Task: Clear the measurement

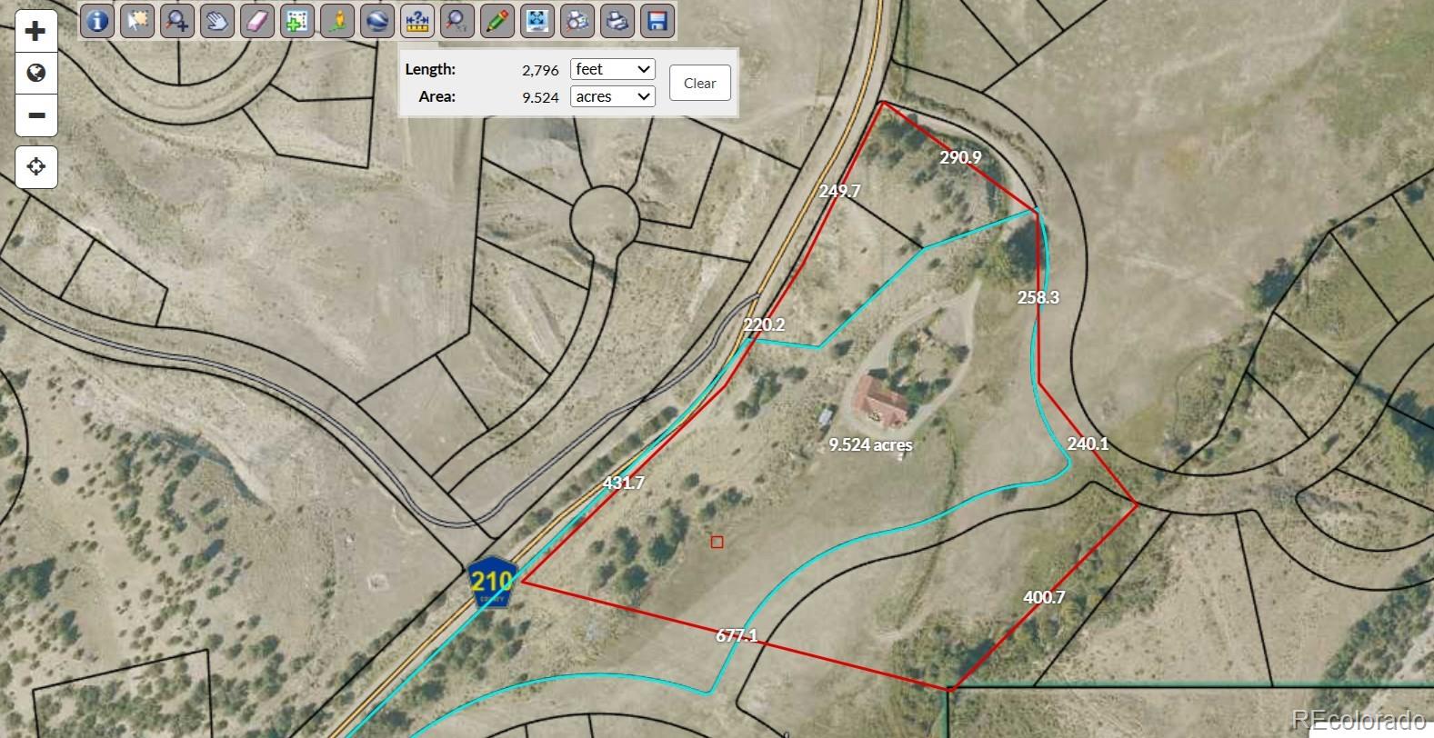Action: tap(700, 83)
